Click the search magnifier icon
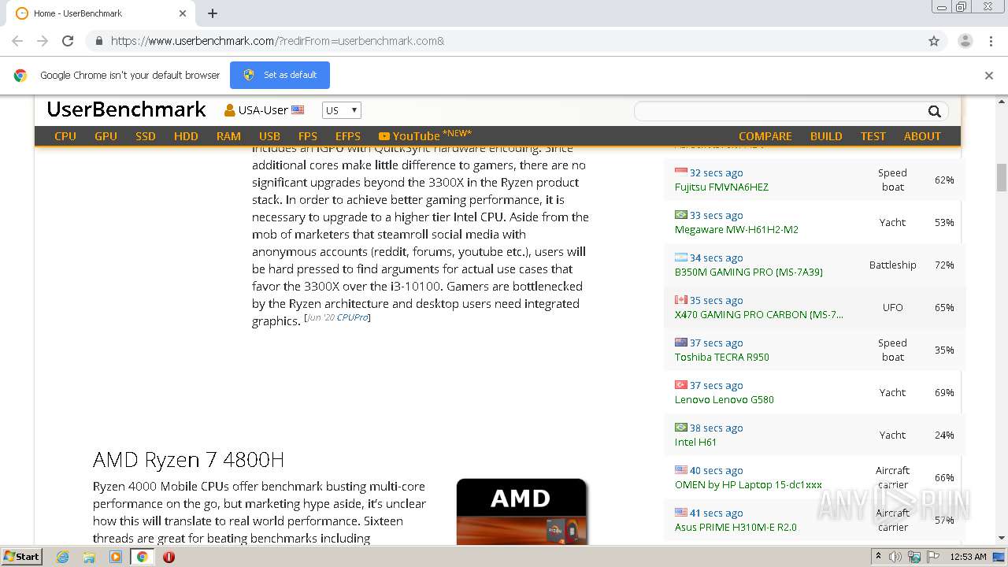 pyautogui.click(x=934, y=111)
